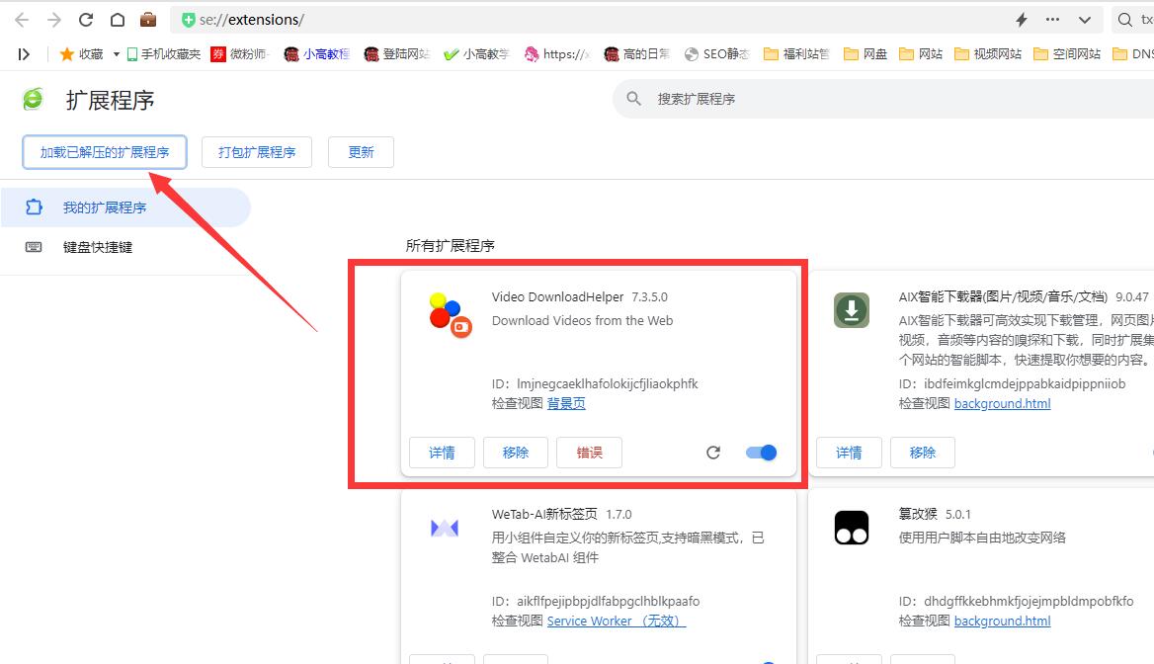Open the background.html link for 篡改猴
This screenshot has height=664, width=1154.
(1002, 621)
